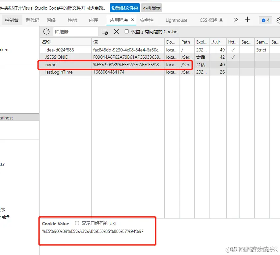Screen dimensions: 280x255
Task: Switch to the 控制台 tab
Action: tap(12, 20)
